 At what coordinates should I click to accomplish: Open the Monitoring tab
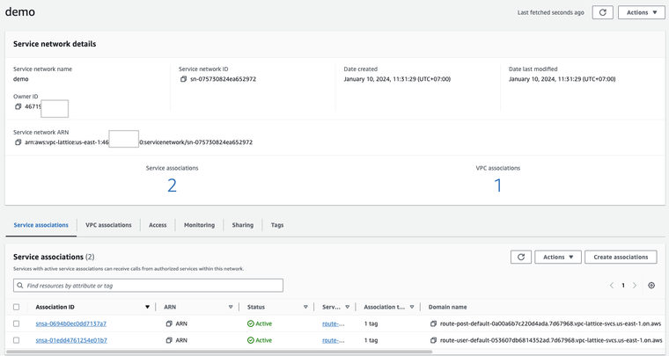tap(199, 225)
